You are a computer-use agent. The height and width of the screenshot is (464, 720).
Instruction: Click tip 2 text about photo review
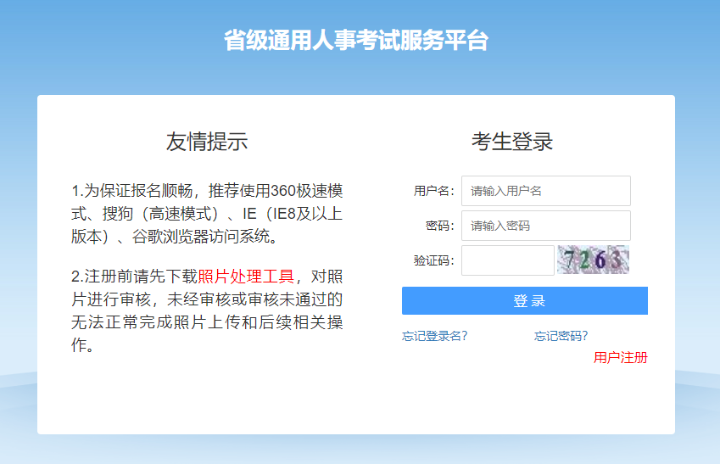tap(207, 310)
